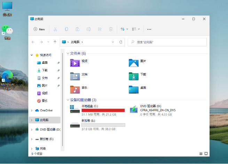Open the Sort options dropdown
Image resolution: width=228 pixels, height=164 pixels.
(x=124, y=29)
